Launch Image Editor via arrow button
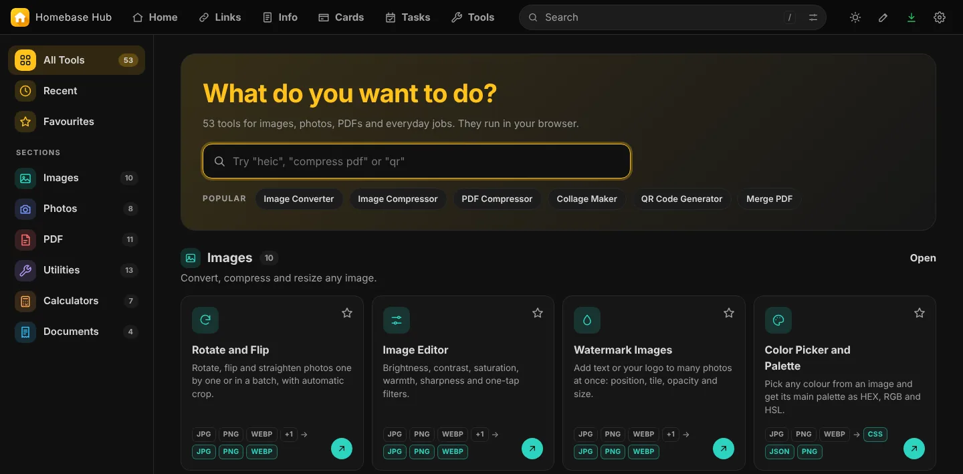963x474 pixels. [532, 449]
